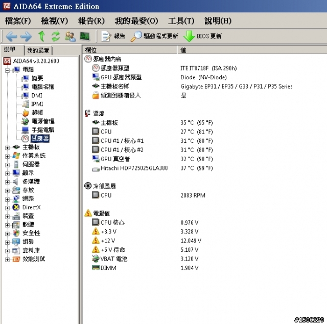Expand the 裝置 tree node
The image size is (327, 324).
pos(7,217)
